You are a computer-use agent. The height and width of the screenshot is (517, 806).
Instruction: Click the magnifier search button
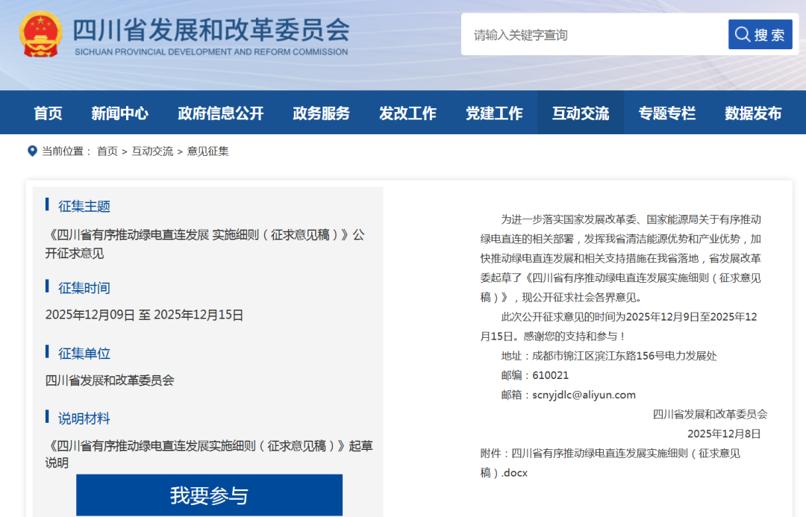[760, 34]
